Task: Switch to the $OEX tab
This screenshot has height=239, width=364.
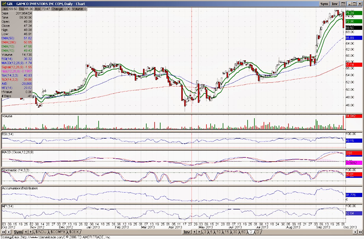Action: point(74,232)
